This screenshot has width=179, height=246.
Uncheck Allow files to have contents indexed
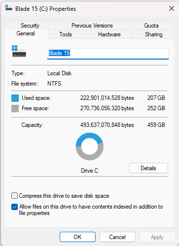14,207
